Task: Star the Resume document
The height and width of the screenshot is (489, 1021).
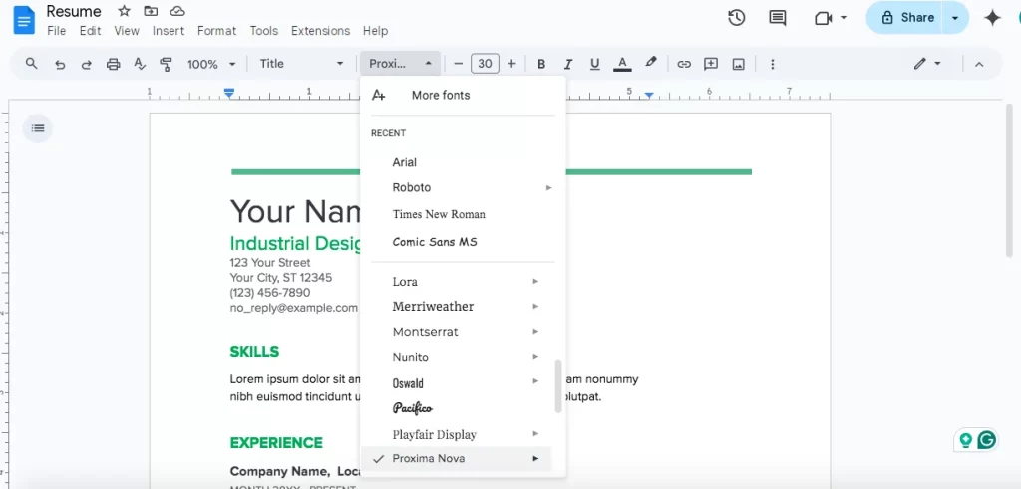Action: coord(124,10)
